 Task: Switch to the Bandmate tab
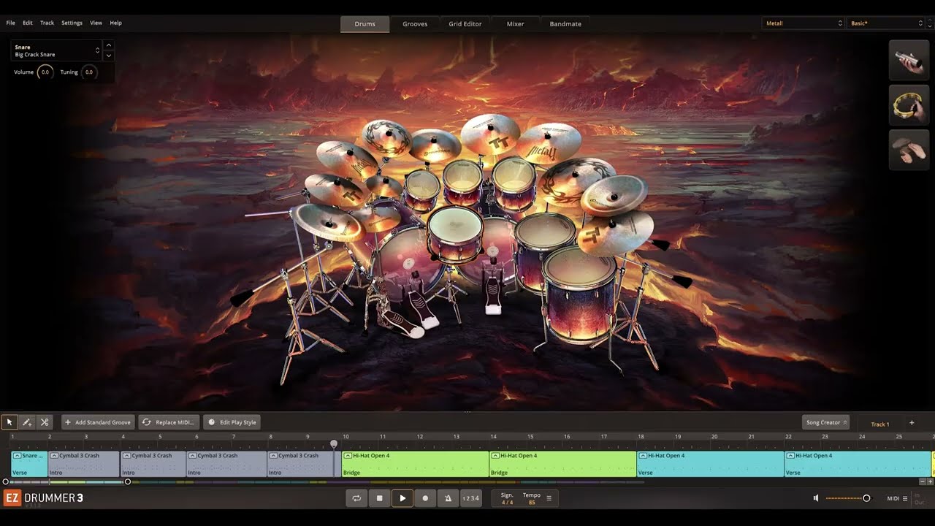(x=565, y=24)
